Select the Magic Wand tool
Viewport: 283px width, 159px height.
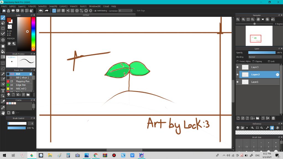pyautogui.click(x=3, y=74)
